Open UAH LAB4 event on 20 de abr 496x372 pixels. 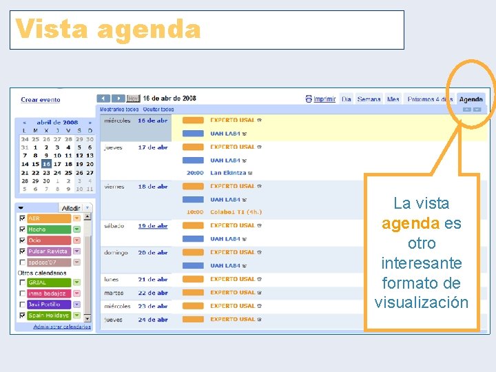(225, 266)
